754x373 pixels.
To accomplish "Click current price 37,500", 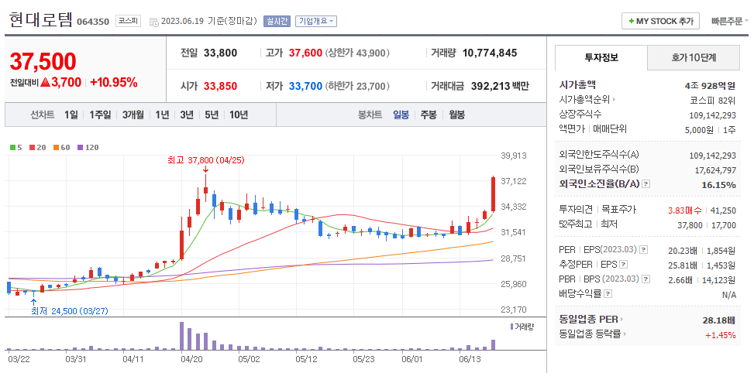I will click(43, 61).
